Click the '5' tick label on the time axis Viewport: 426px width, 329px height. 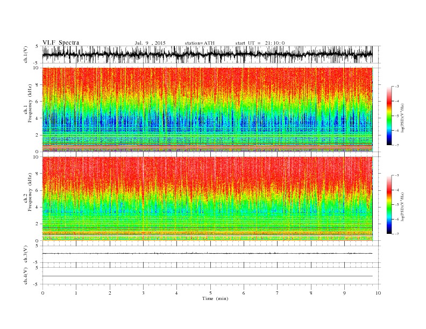[210, 293]
